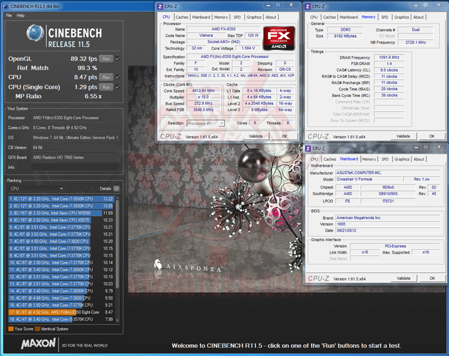The height and width of the screenshot is (356, 449).
Task: Click the Z icon of Mainboard CPU-Z window
Action: pos(308,148)
